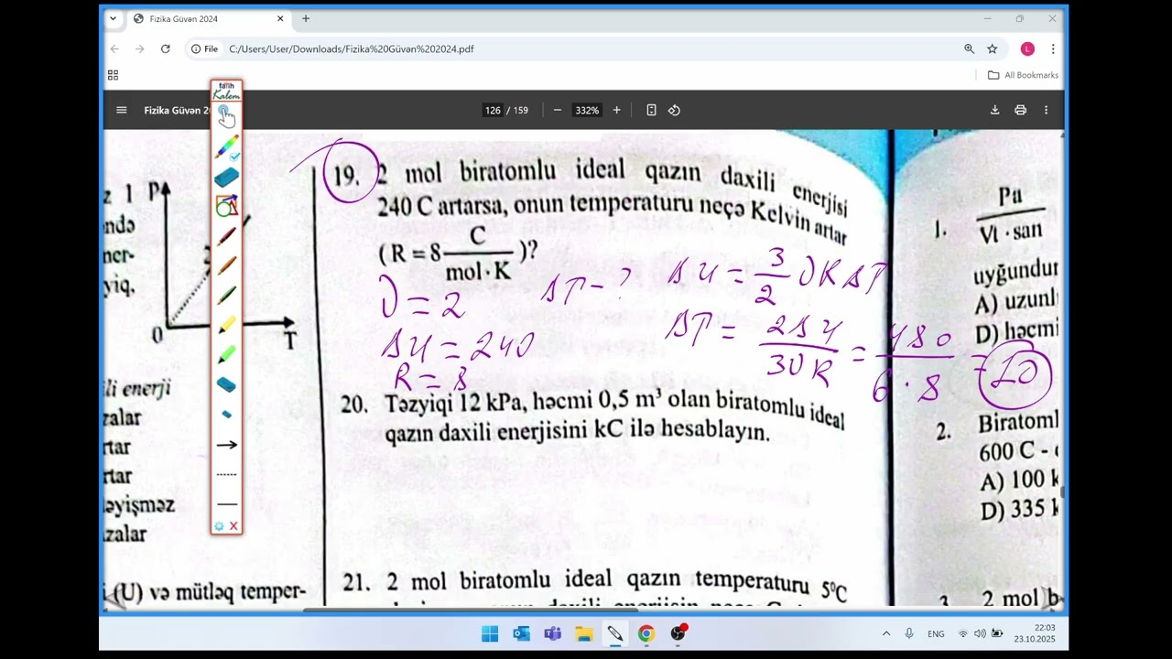Select the green highlighter
This screenshot has width=1172, height=659.
(226, 354)
